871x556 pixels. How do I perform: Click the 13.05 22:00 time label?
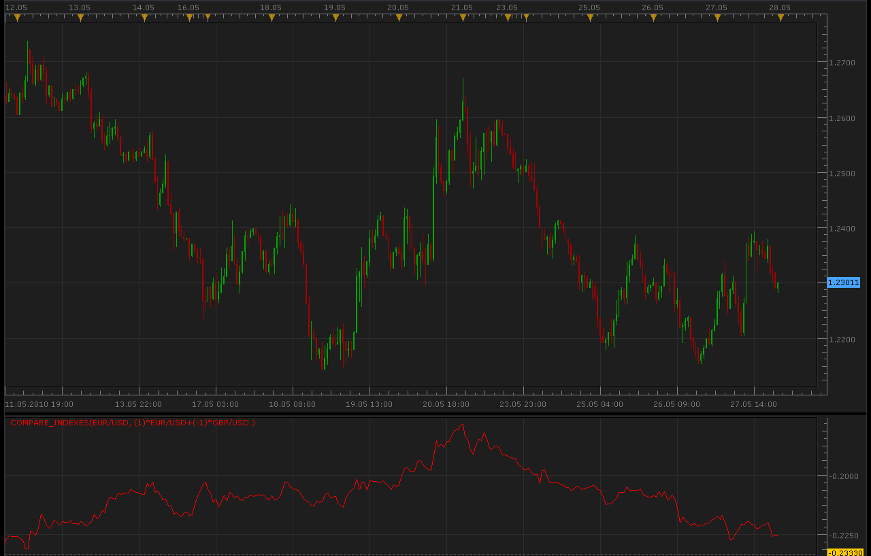[138, 404]
